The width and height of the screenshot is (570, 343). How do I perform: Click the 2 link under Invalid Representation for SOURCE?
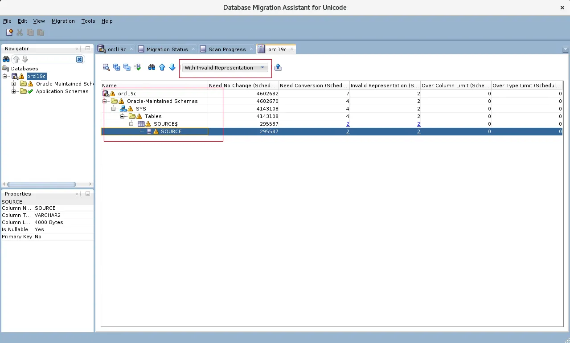(418, 131)
